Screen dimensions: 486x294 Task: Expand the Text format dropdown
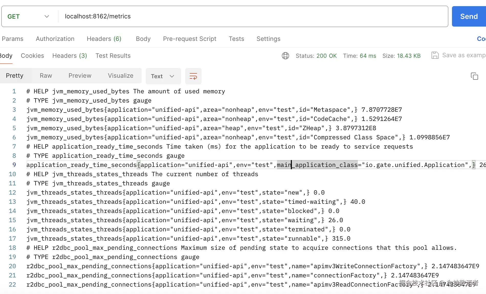tap(163, 76)
